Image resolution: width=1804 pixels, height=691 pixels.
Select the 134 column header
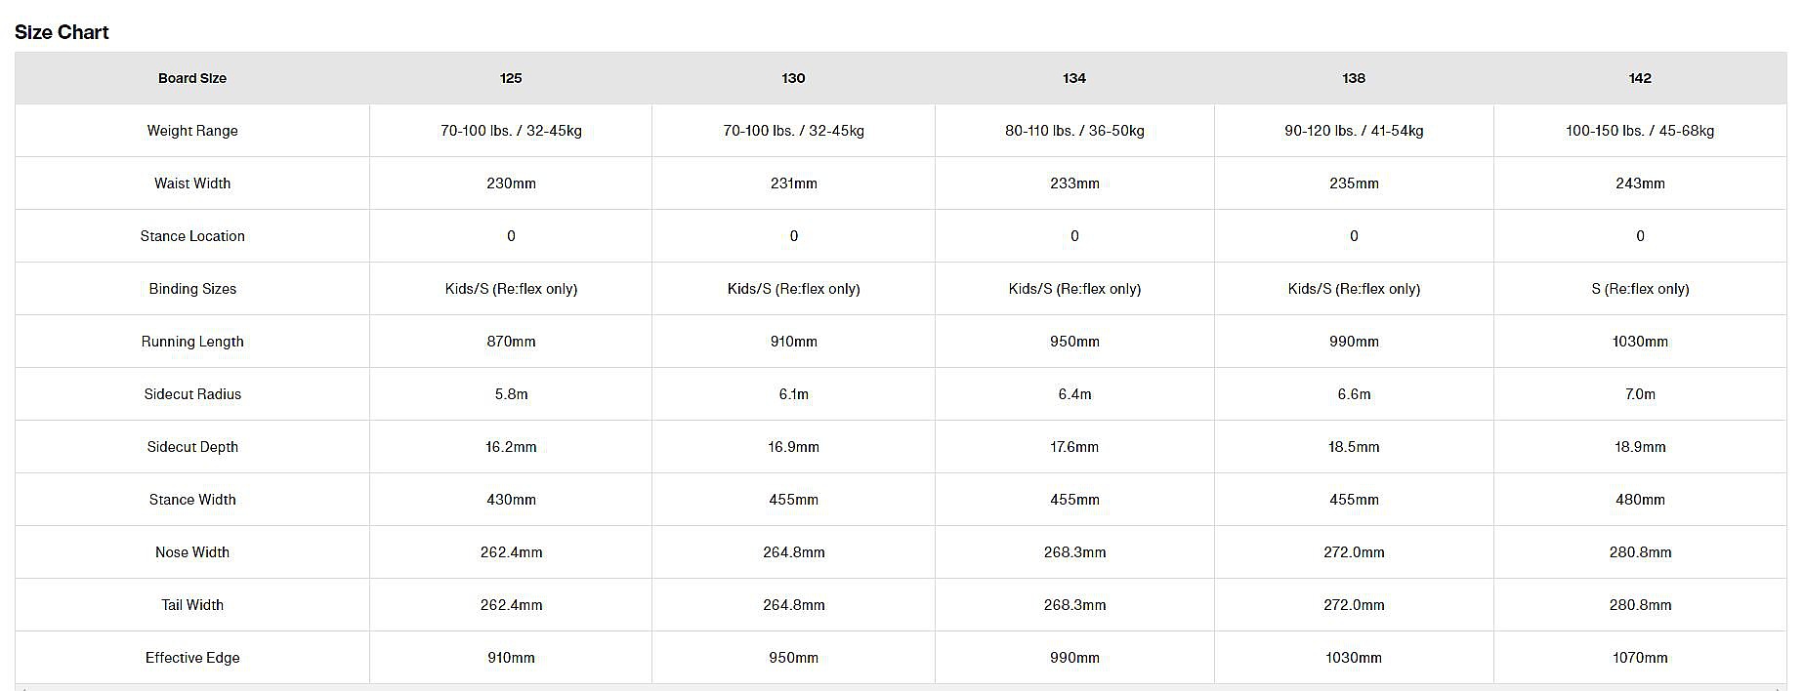point(1074,78)
